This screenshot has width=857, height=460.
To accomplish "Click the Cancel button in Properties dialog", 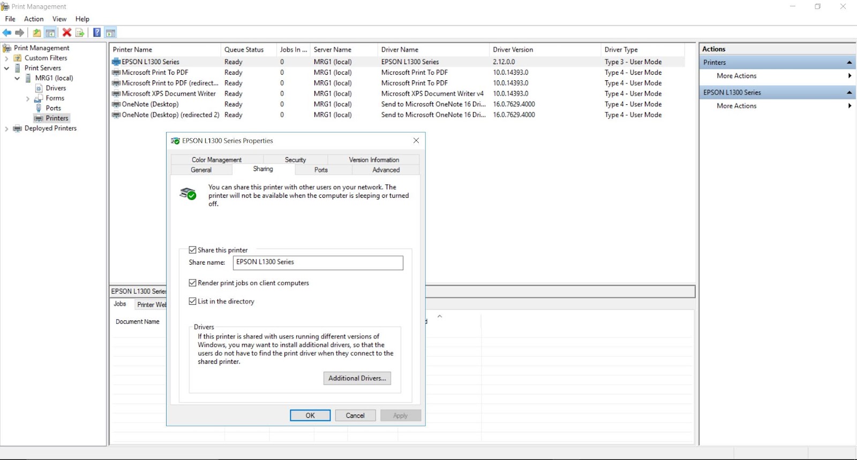I will coord(355,416).
